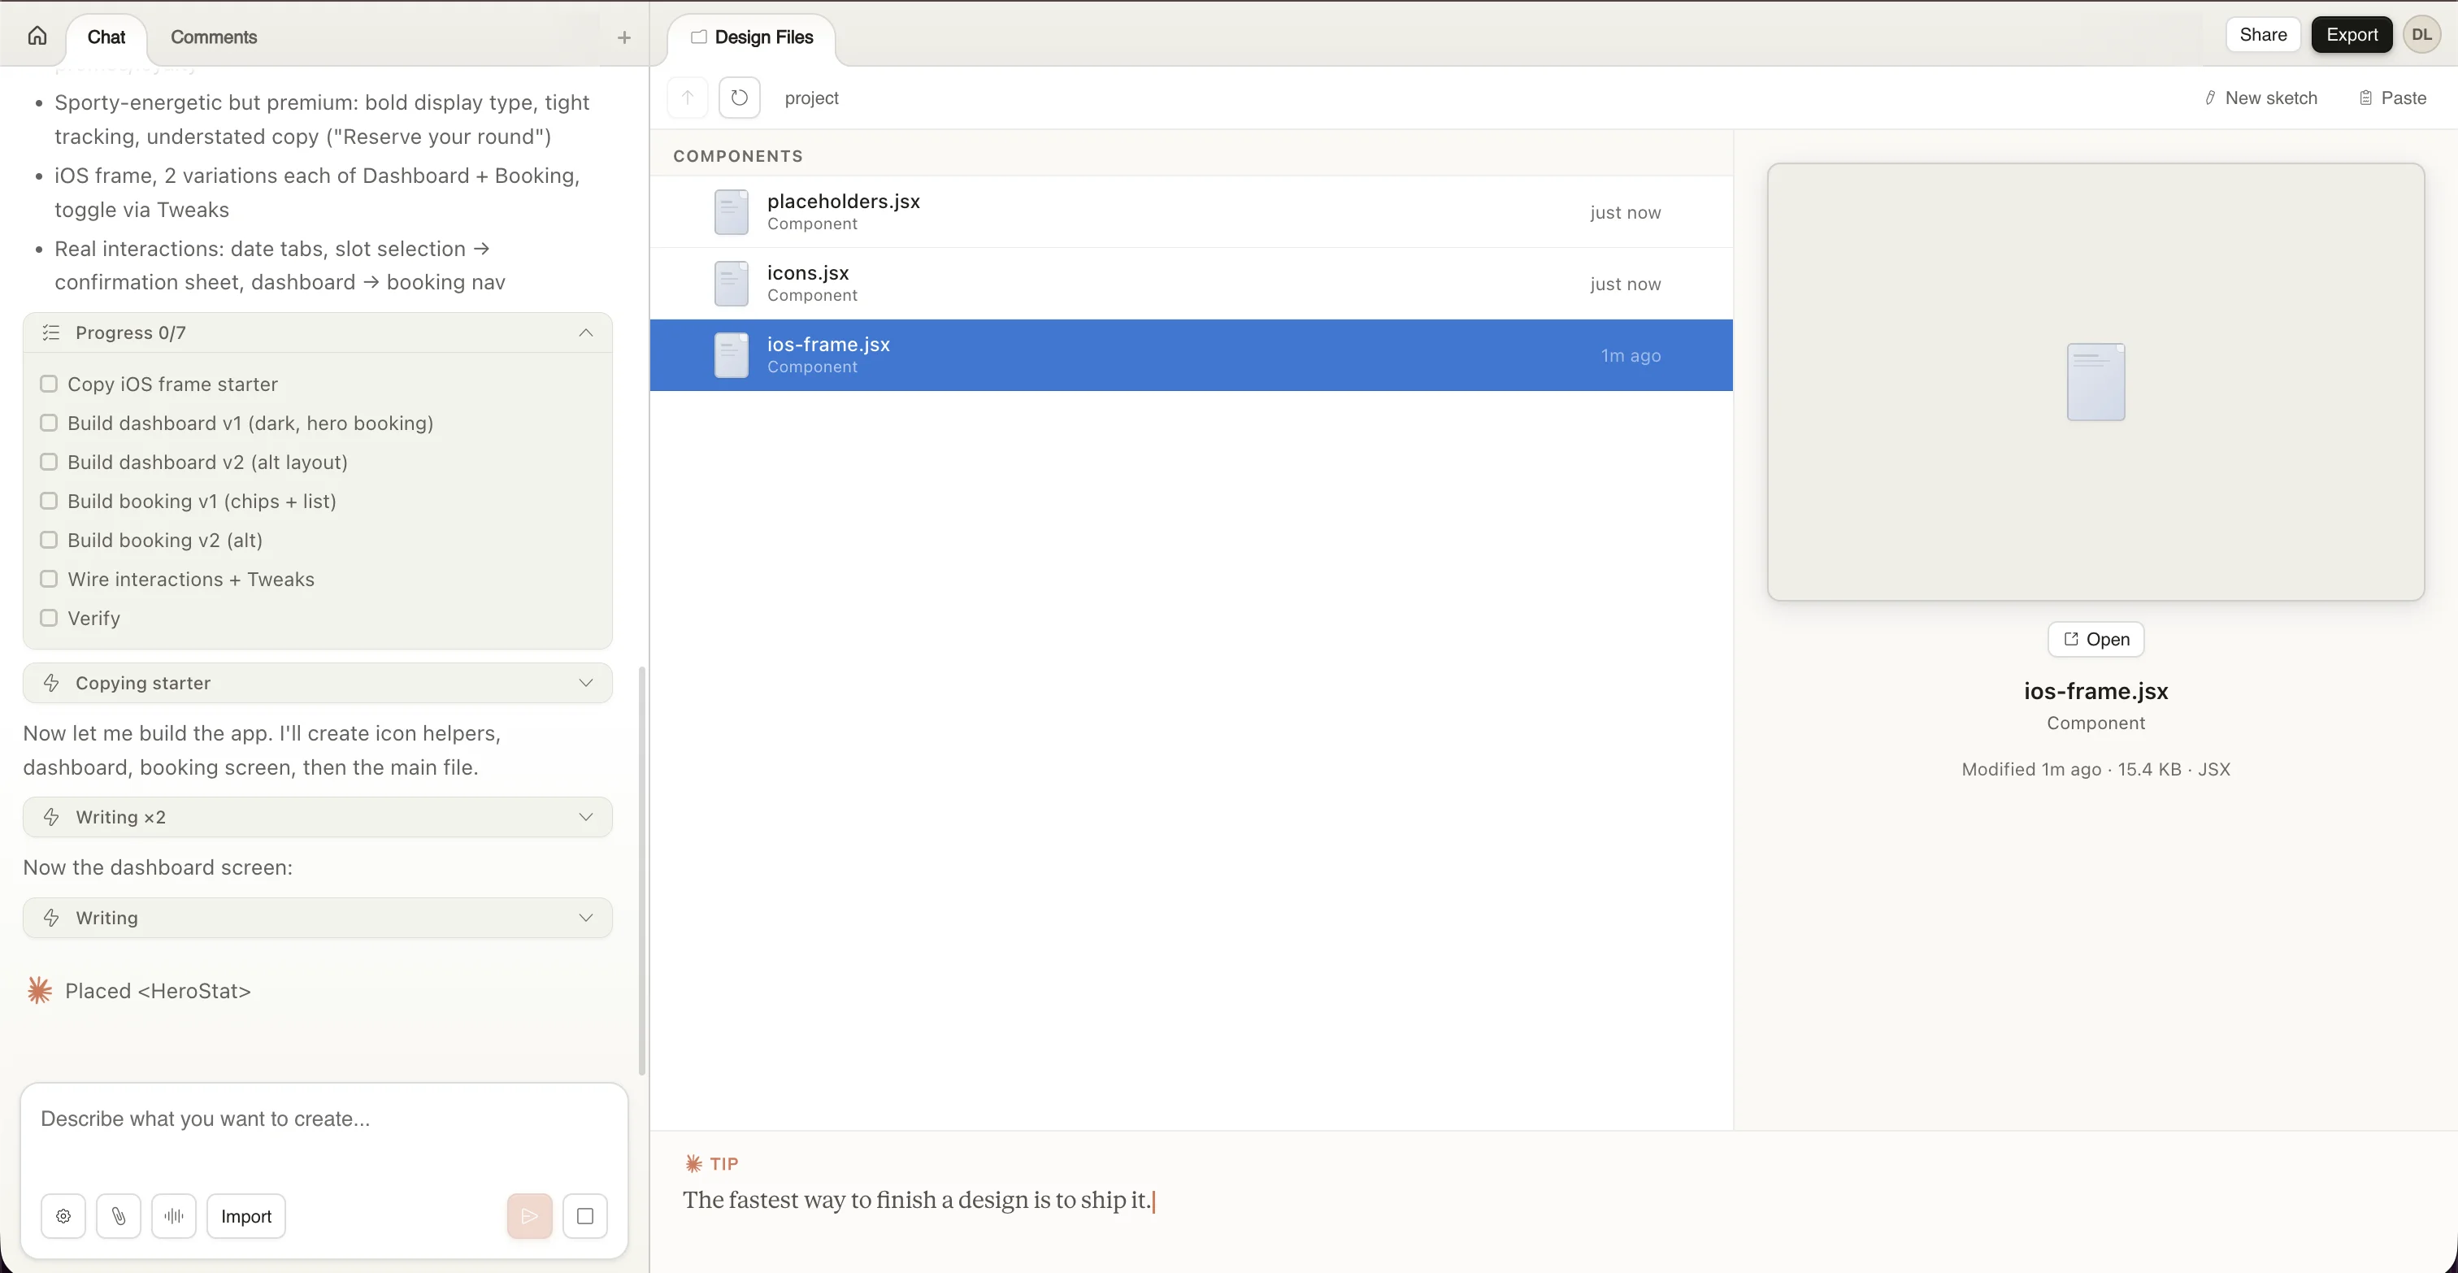The width and height of the screenshot is (2458, 1273).
Task: Click the Export button
Action: 2352,34
